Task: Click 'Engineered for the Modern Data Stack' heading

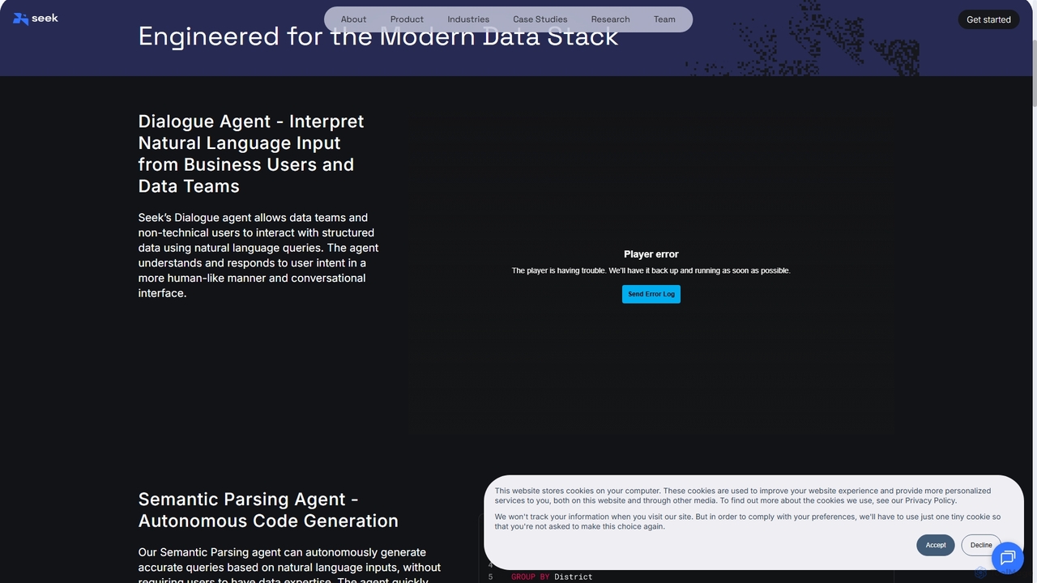Action: point(378,36)
